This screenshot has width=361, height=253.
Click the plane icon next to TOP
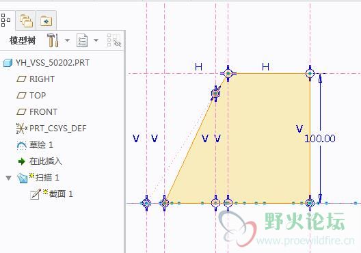pos(21,96)
